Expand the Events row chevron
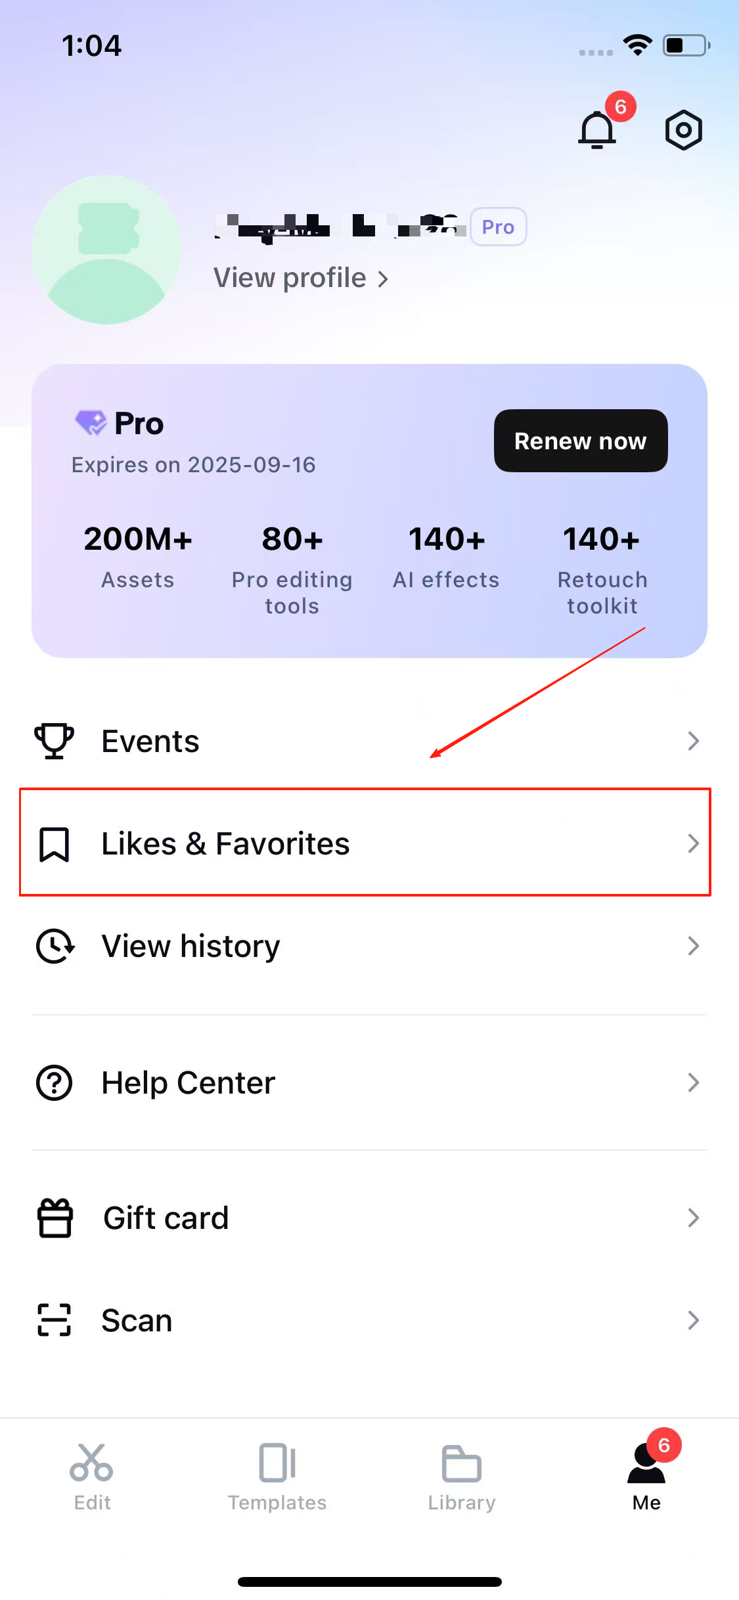Viewport: 739px width, 1600px height. point(693,741)
